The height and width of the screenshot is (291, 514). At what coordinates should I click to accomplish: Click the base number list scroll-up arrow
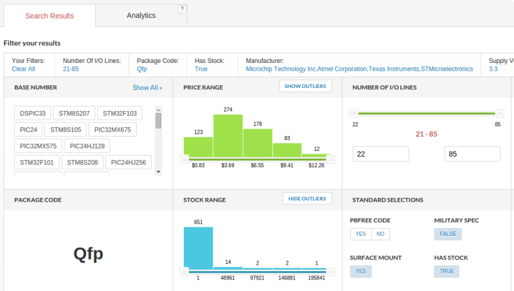[x=158, y=109]
